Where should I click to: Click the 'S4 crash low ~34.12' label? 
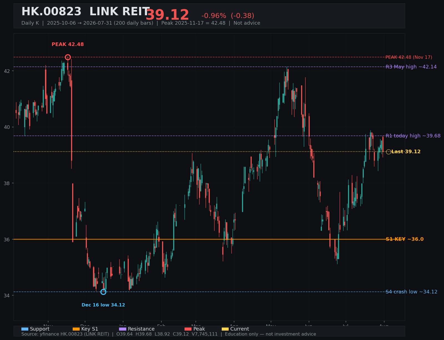coord(412,292)
